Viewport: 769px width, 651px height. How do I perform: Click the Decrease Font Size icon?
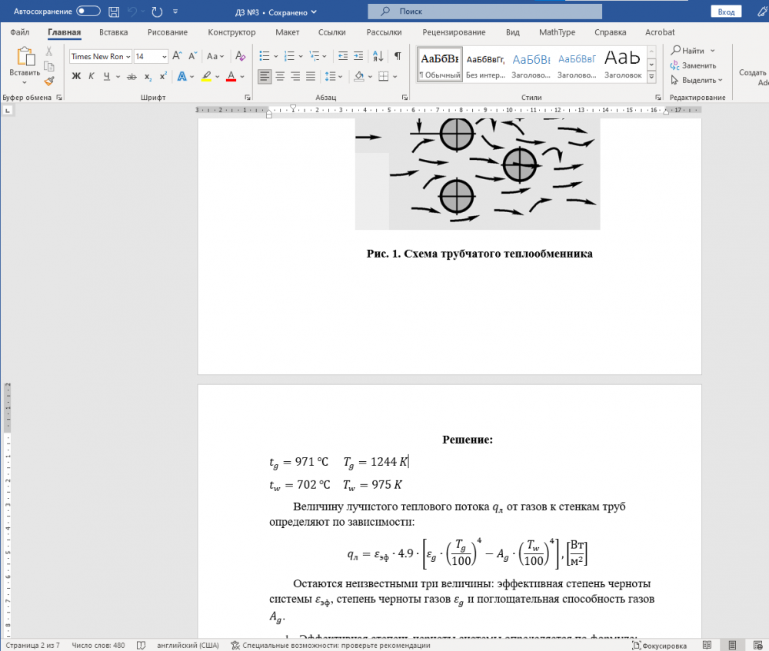coord(193,56)
